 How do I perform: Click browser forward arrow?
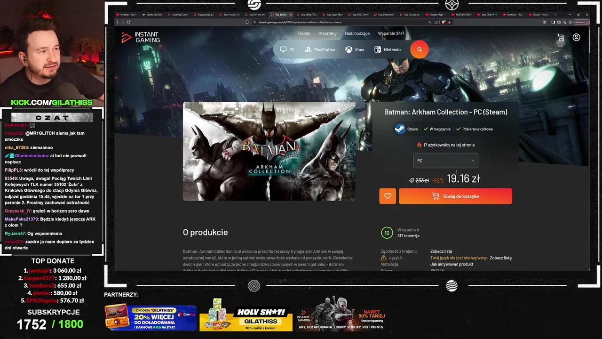click(123, 22)
